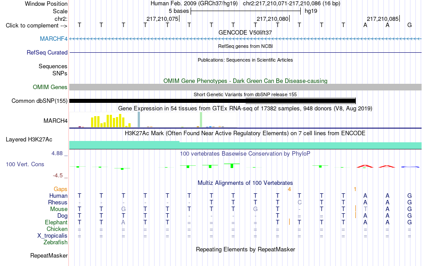Click the 217,210,080 ruler position
The width and height of the screenshot is (422, 266).
click(x=272, y=19)
